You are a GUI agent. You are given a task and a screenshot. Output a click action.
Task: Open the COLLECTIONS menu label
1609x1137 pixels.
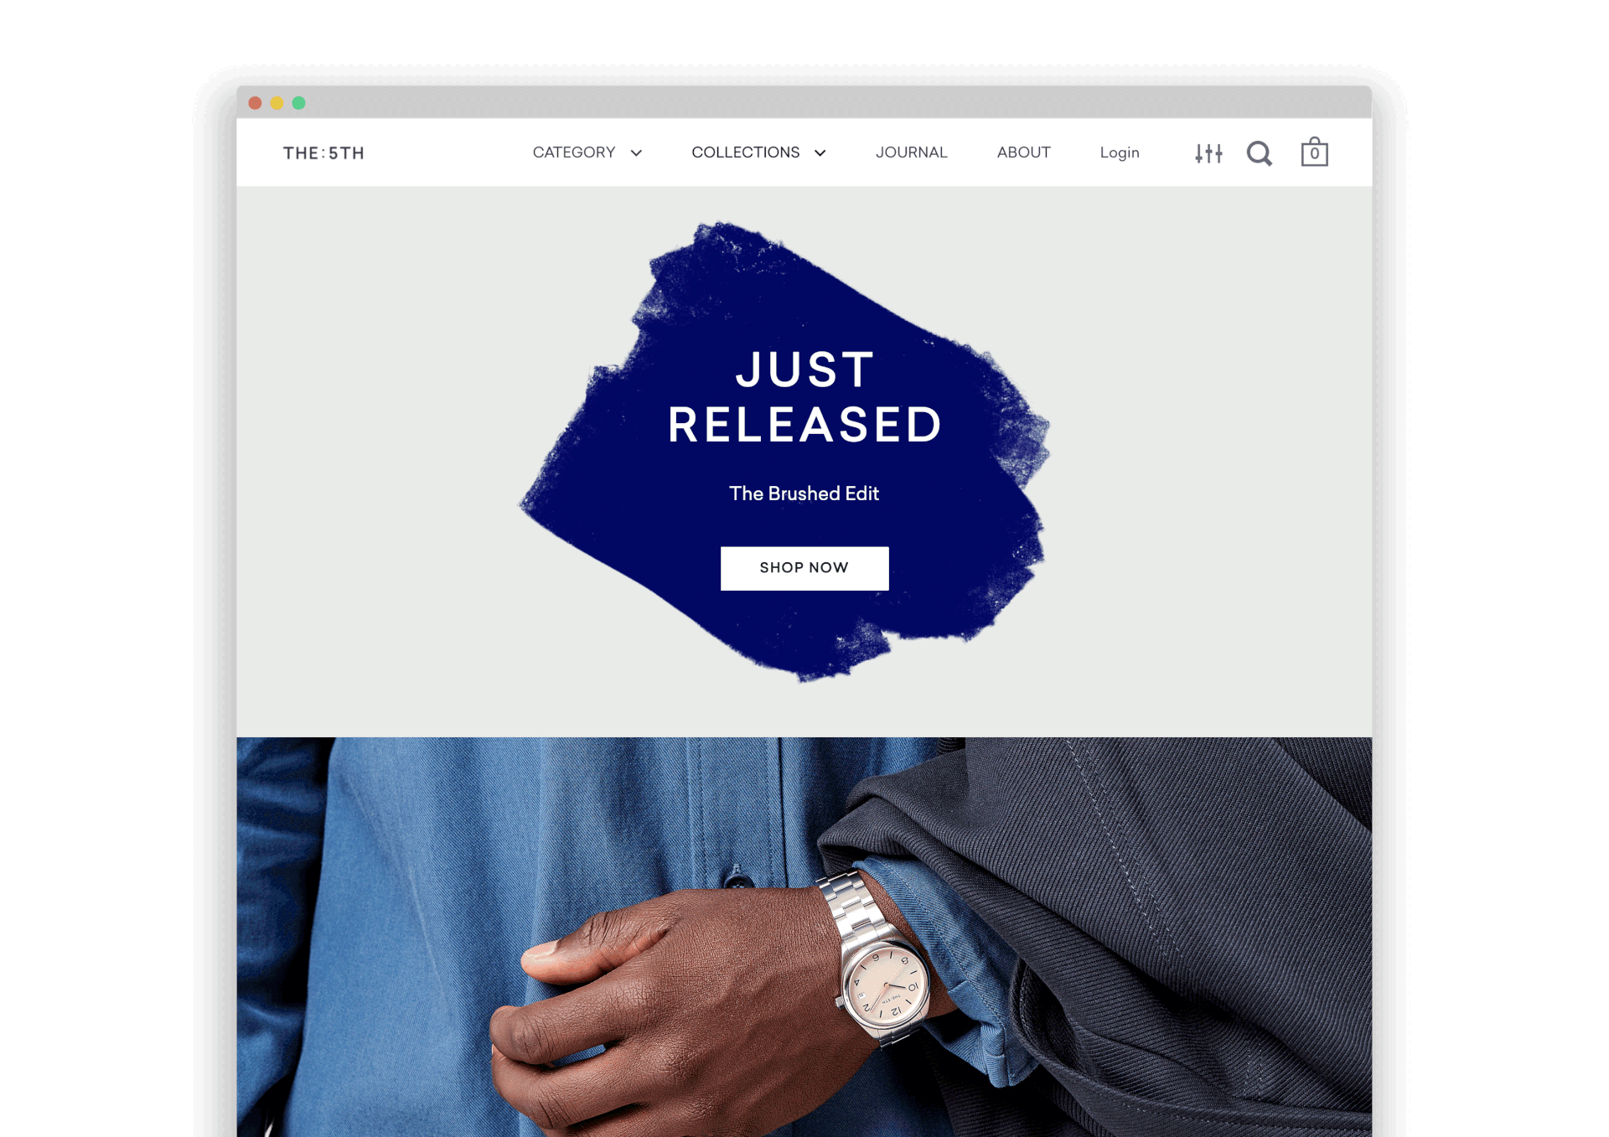[x=745, y=152]
